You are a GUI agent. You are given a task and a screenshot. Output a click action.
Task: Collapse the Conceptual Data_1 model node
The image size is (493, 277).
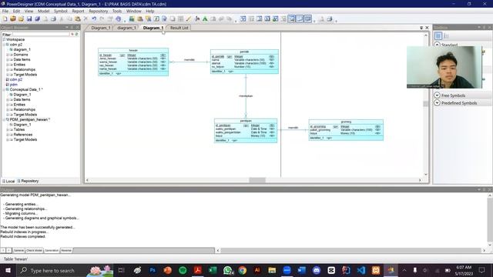point(4,89)
